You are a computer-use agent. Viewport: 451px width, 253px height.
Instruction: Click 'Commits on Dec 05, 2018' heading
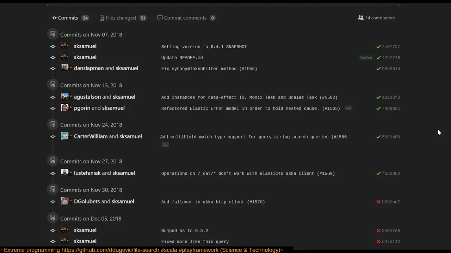pyautogui.click(x=91, y=219)
